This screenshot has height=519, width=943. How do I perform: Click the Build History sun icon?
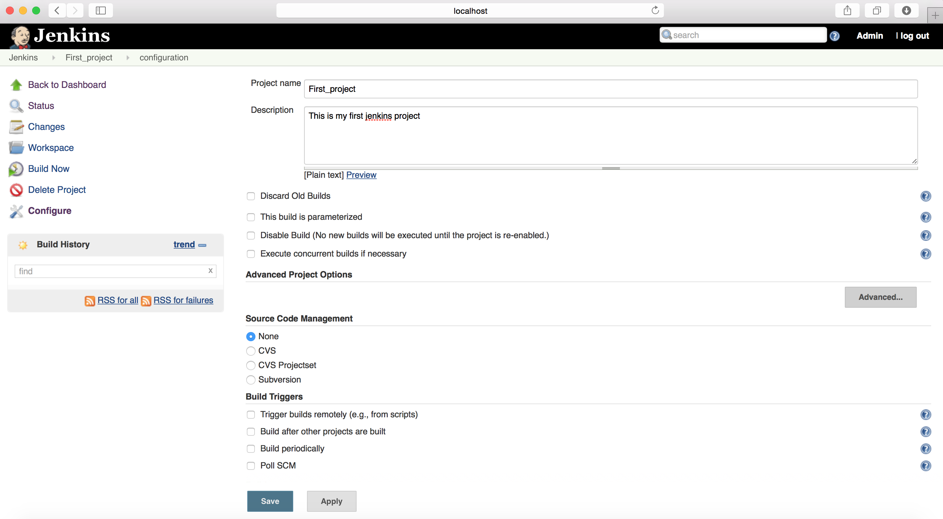23,245
